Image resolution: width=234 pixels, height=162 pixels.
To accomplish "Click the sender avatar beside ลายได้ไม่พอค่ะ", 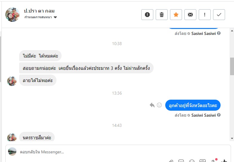I will pos(12,81).
